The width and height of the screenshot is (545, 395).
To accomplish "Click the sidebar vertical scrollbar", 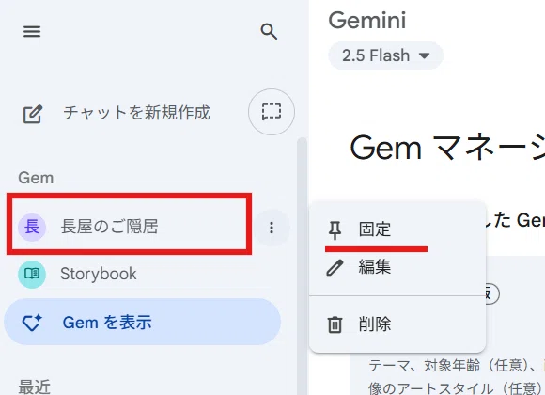I will tap(302, 266).
